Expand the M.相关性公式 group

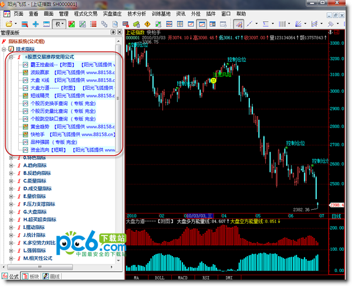tap(11, 258)
